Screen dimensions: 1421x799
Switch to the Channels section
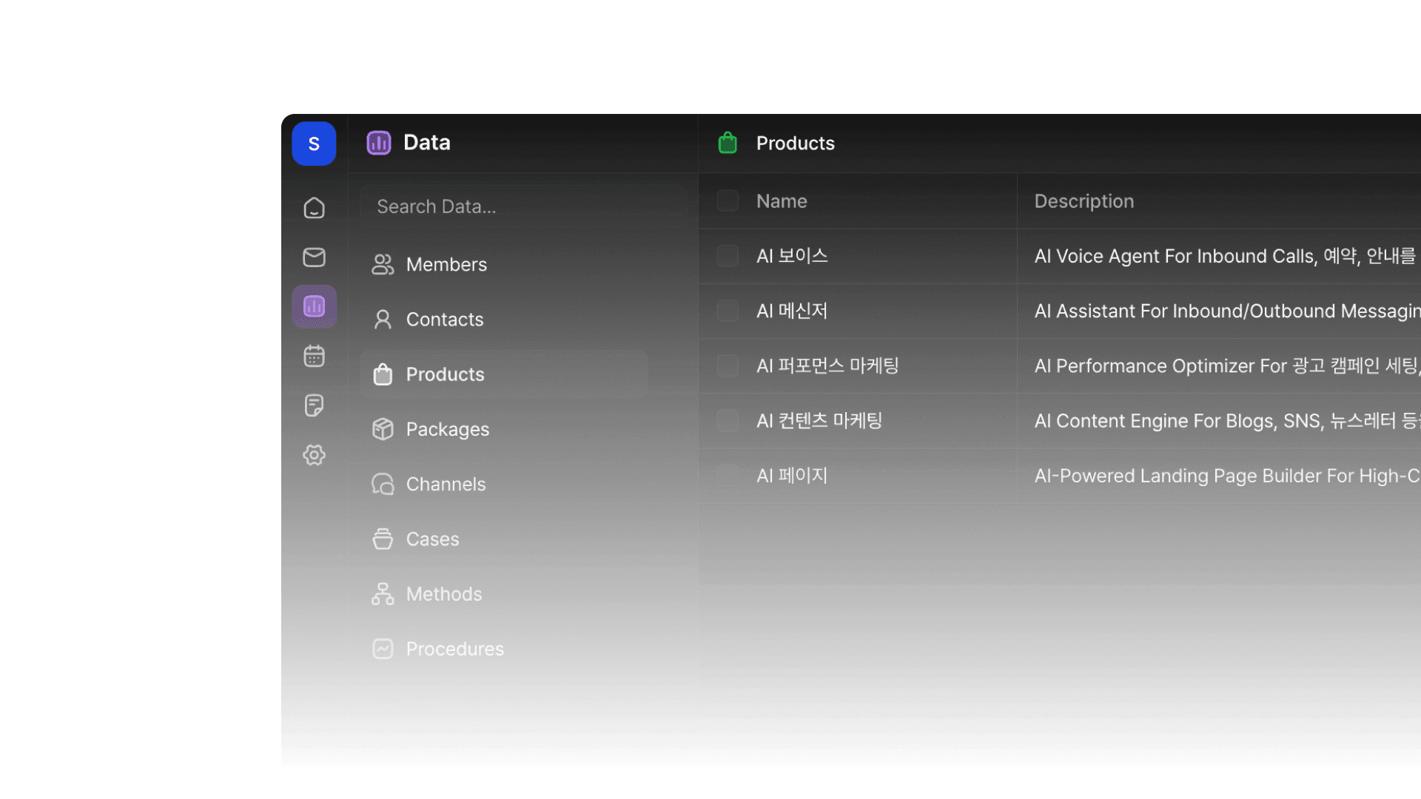click(x=446, y=485)
